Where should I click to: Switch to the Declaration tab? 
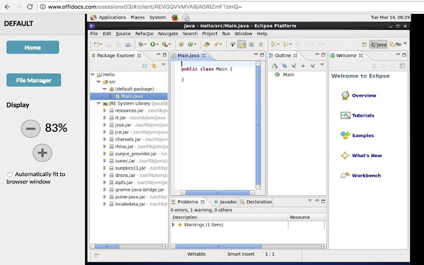(x=256, y=201)
